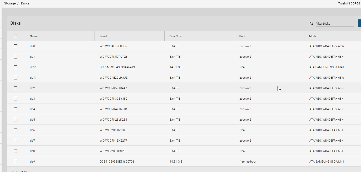This screenshot has height=172, width=361.
Task: Click the N/A pool value for da10
Action: coord(242,67)
